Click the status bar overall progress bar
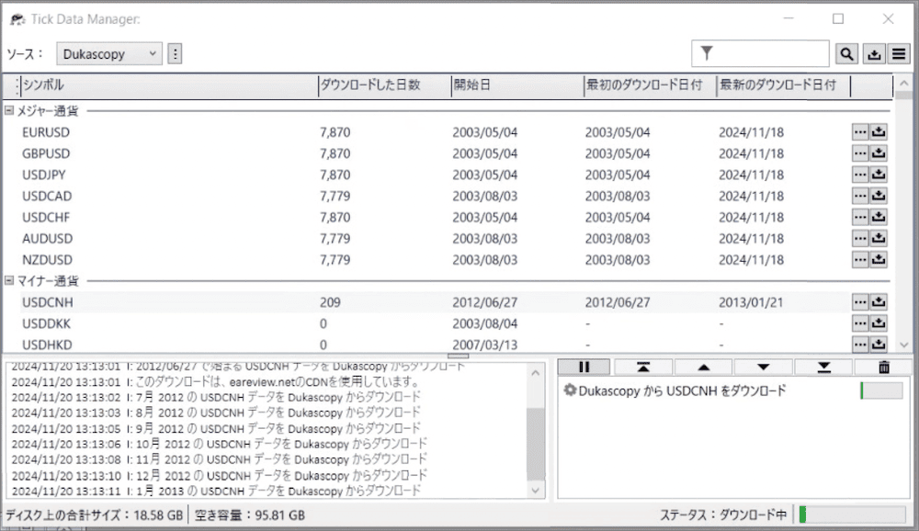This screenshot has width=919, height=531. [852, 514]
